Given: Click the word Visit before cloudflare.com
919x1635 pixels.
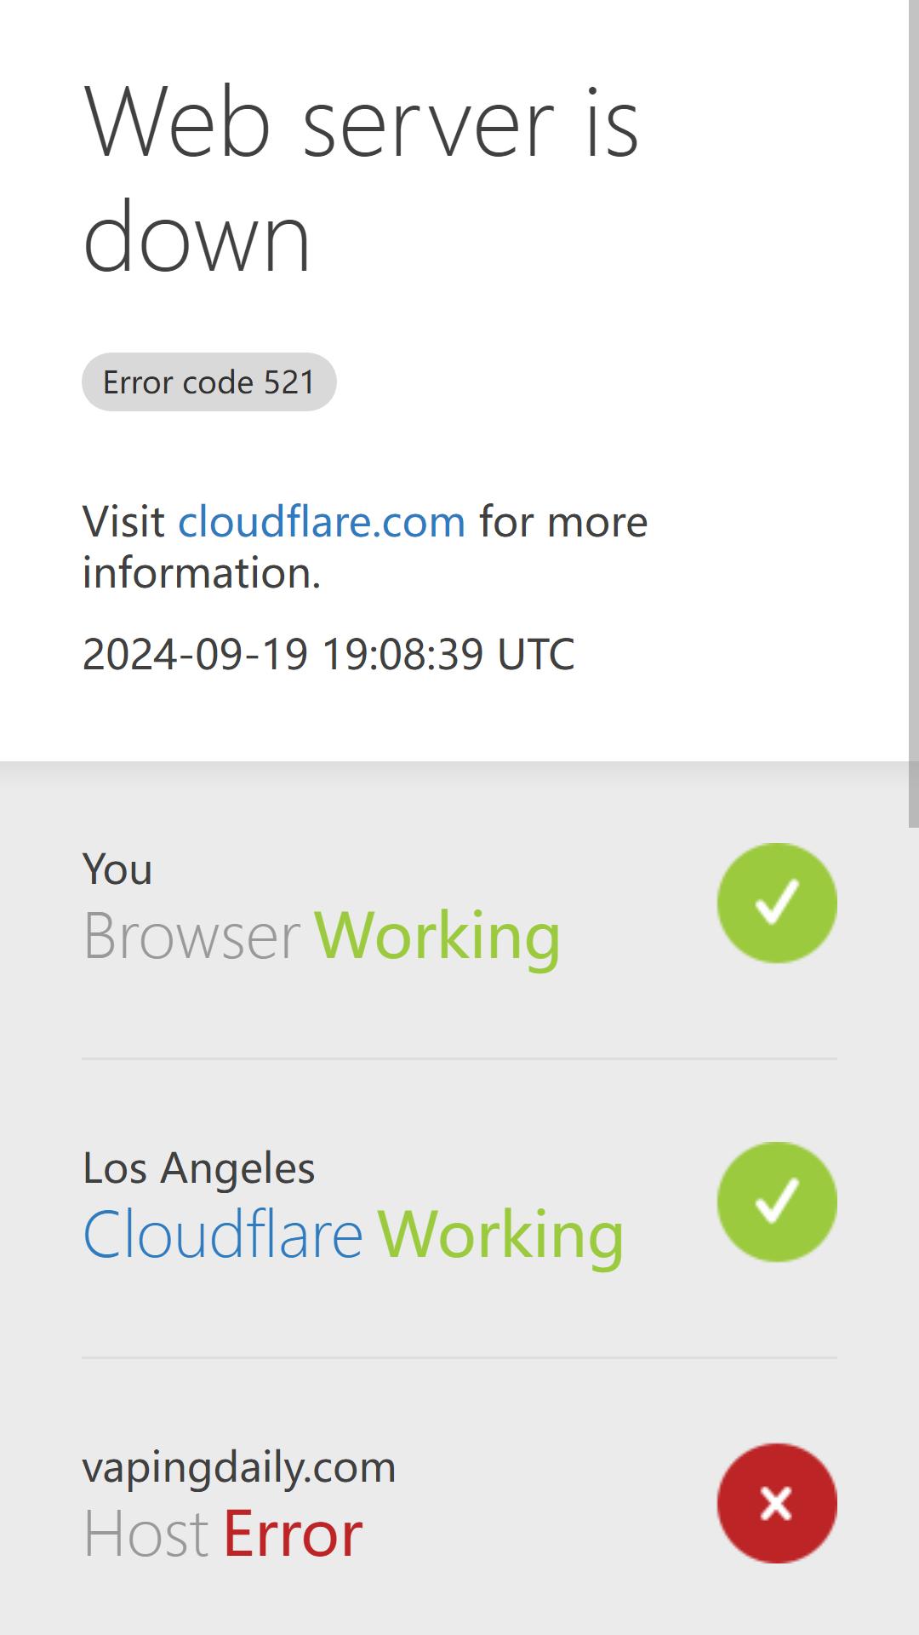Looking at the screenshot, I should pyautogui.click(x=123, y=521).
